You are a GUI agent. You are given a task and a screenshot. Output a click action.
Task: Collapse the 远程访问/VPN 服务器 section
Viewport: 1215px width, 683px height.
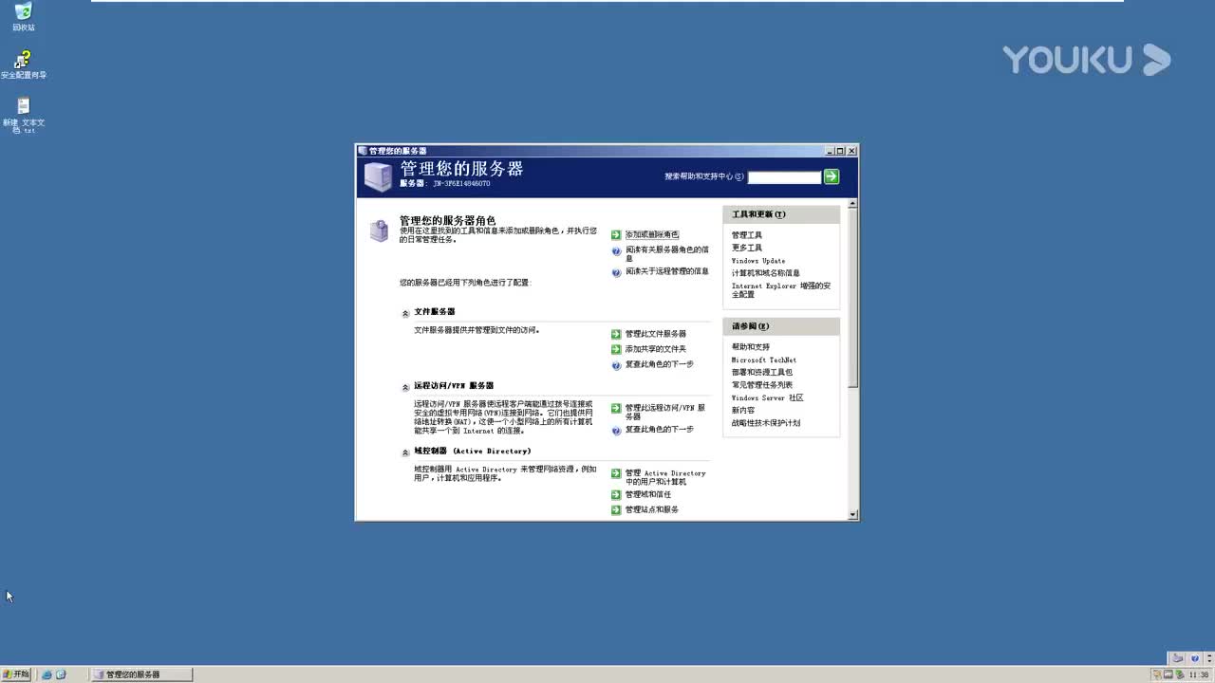404,386
